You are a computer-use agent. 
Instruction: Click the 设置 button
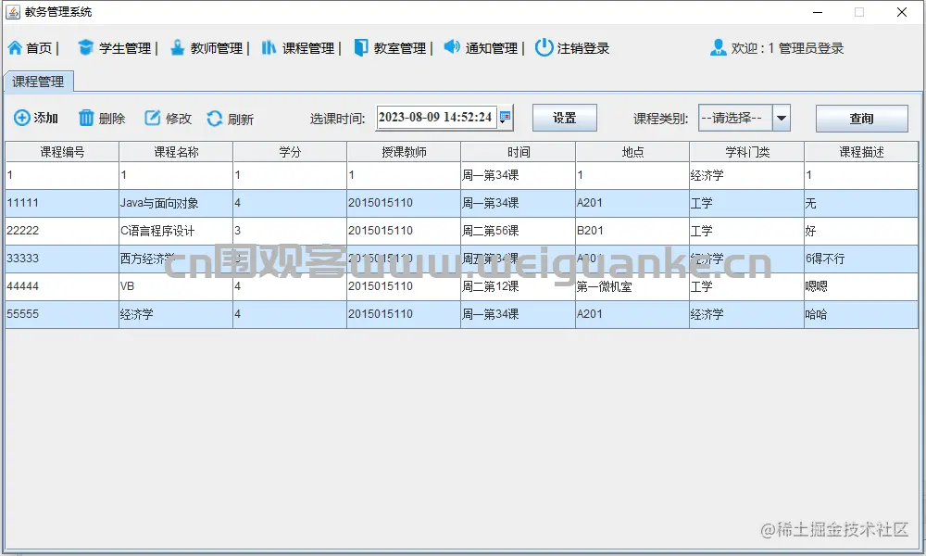[565, 118]
